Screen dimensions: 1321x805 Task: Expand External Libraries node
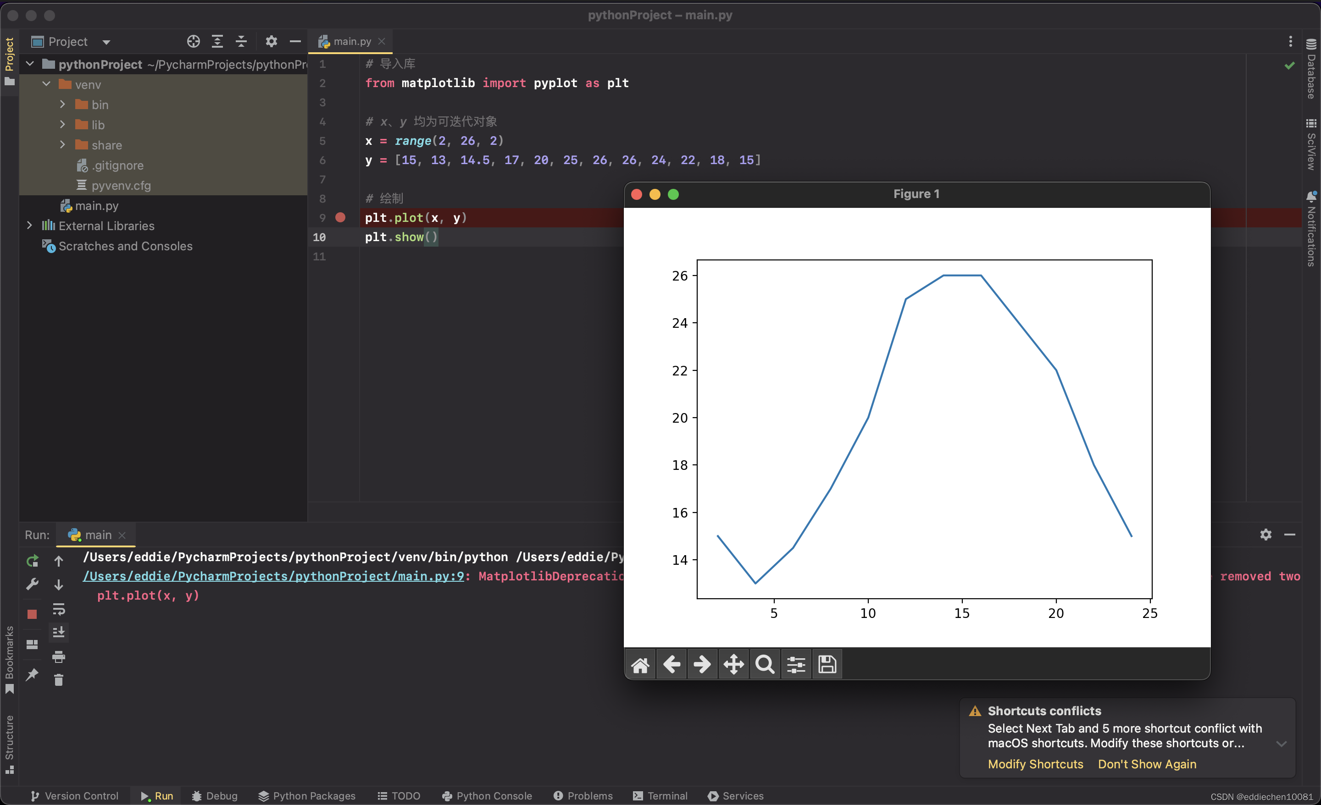(30, 225)
